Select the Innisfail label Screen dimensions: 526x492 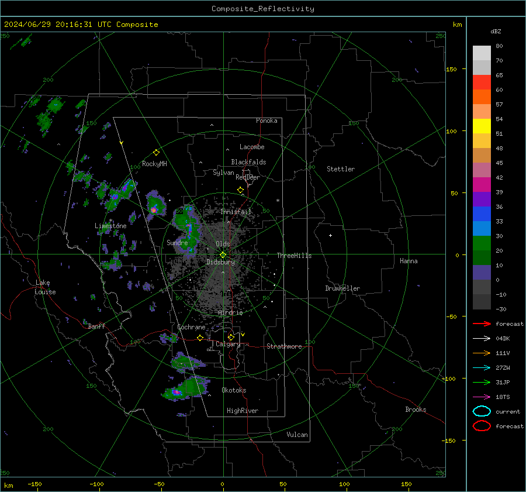(x=236, y=212)
